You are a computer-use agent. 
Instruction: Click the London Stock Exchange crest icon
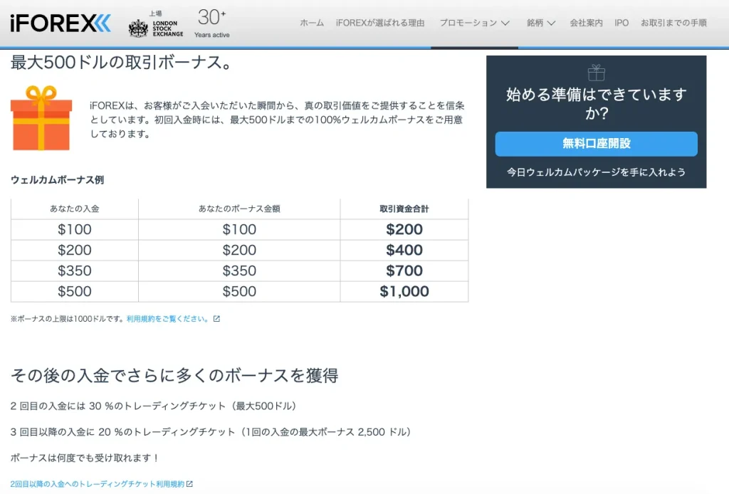coord(138,28)
